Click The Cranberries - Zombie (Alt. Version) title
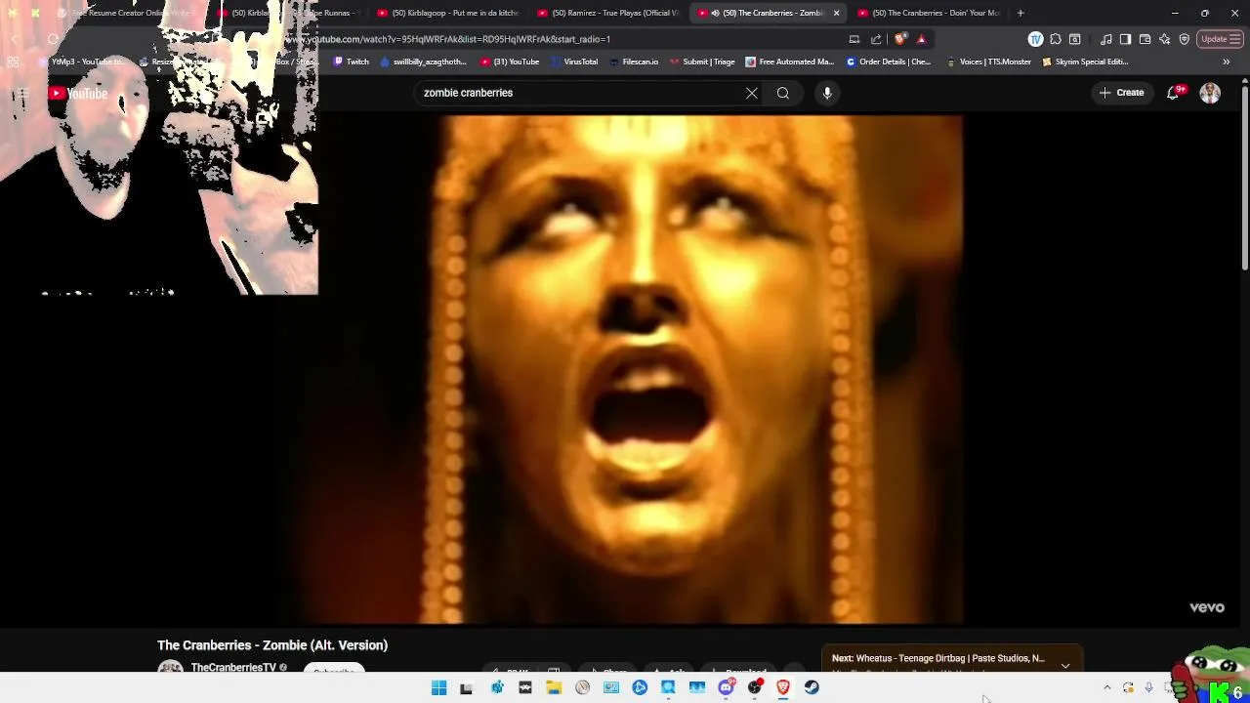Viewport: 1250px width, 703px height. pos(272,645)
